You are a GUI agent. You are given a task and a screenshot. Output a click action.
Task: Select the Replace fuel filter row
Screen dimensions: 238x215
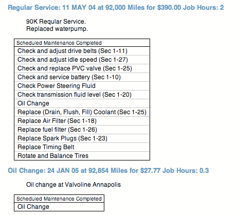click(x=82, y=130)
